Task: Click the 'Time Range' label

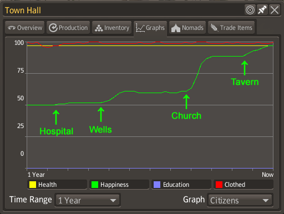Action: [x=31, y=200]
